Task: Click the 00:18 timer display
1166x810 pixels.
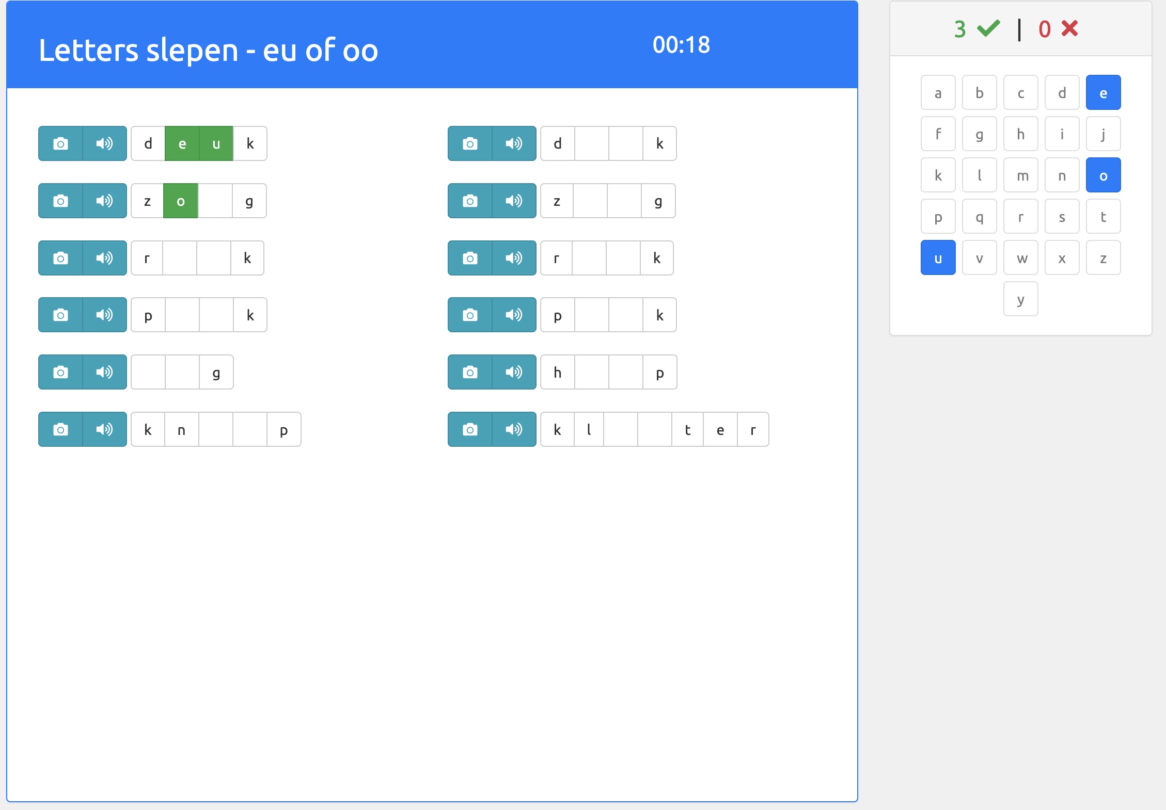Action: click(681, 45)
